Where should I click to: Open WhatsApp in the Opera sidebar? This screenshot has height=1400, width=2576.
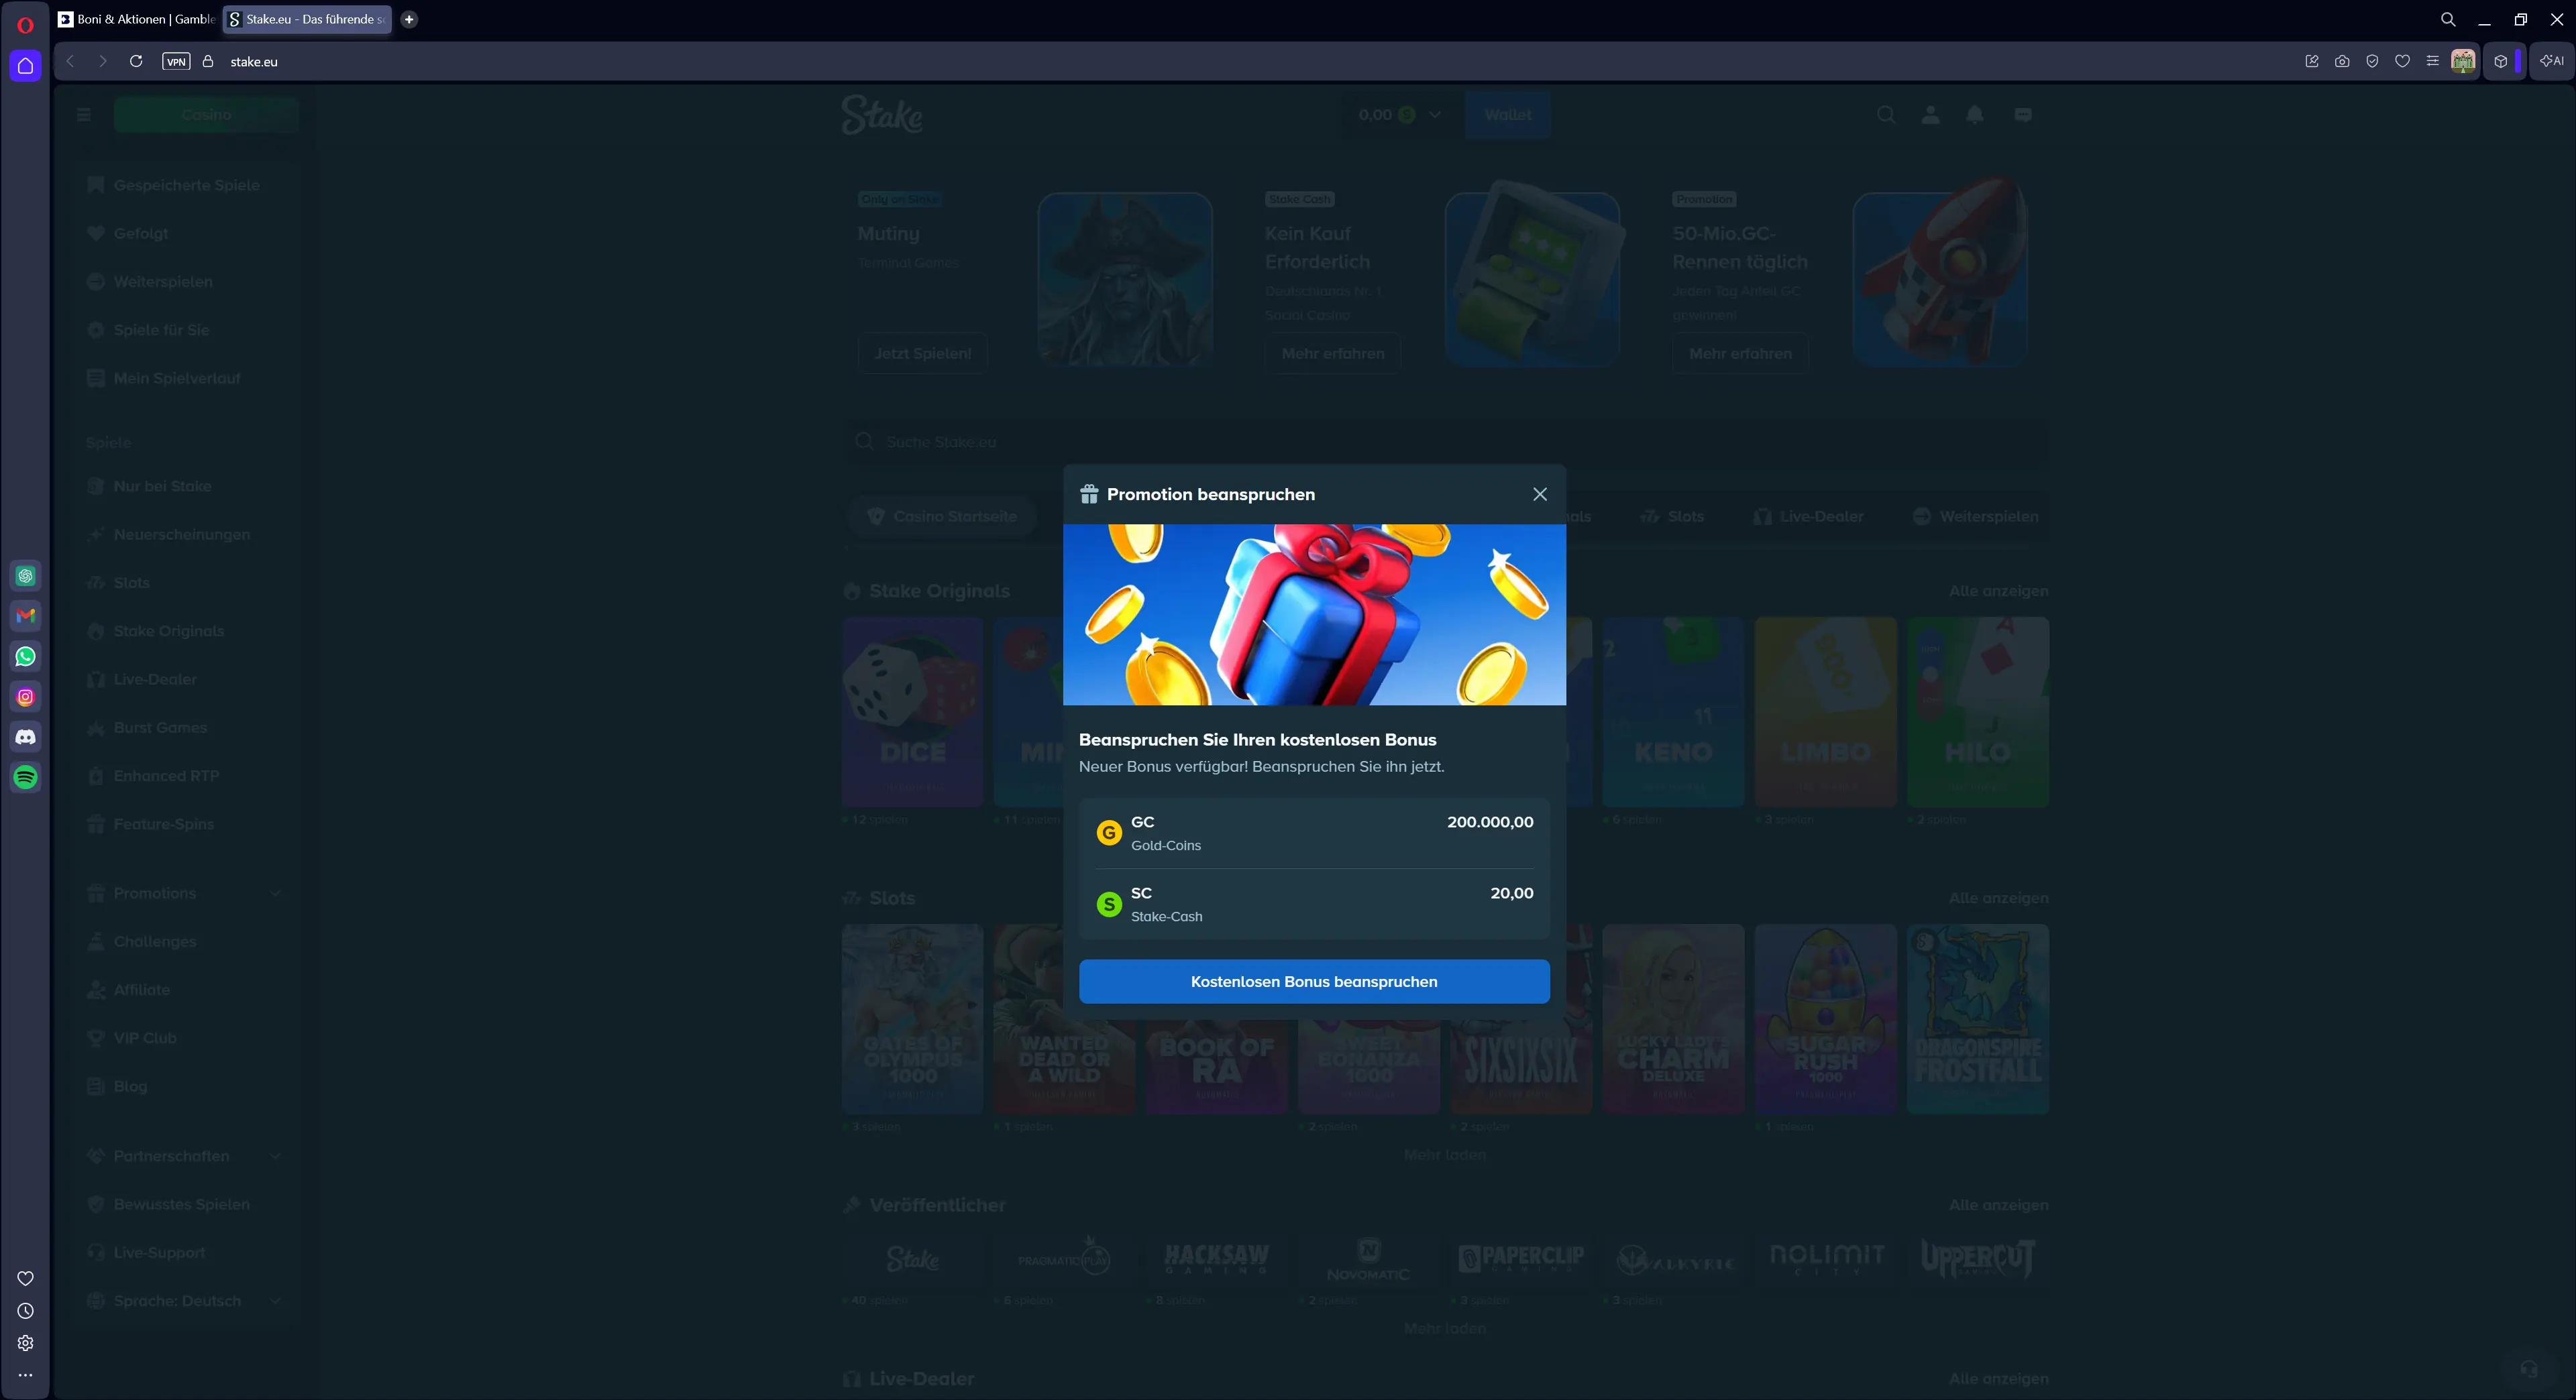[x=26, y=656]
